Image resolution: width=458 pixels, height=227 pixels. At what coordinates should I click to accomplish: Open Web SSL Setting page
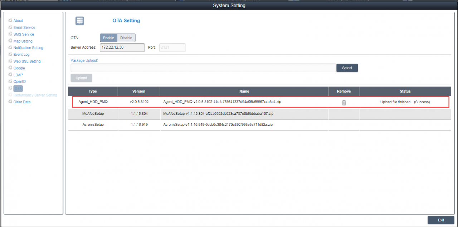point(27,61)
